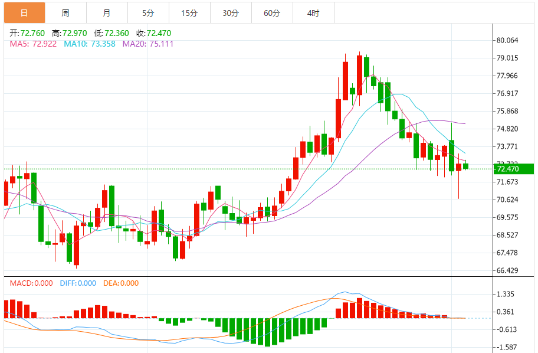
Task: Click the 低:72.360 low price value
Action: pos(111,33)
